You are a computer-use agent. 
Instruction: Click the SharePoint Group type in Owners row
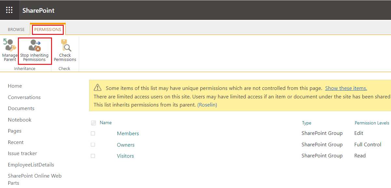[322, 144]
